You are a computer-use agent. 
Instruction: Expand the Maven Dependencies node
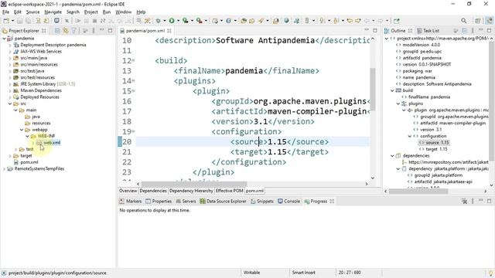(10, 90)
